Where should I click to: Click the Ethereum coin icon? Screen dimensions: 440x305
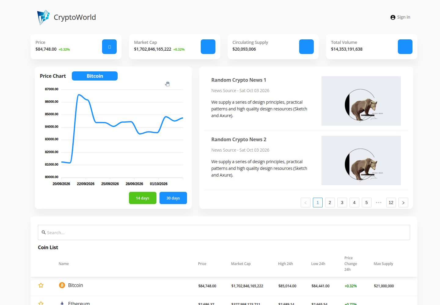point(62,303)
